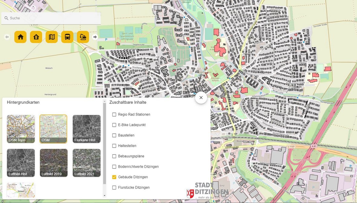
Task: Choose Flurkarte Hist background map
Action: 87,129
